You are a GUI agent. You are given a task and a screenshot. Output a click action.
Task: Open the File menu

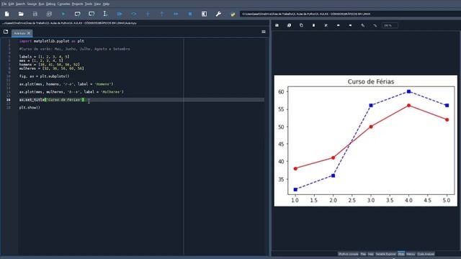4,4
